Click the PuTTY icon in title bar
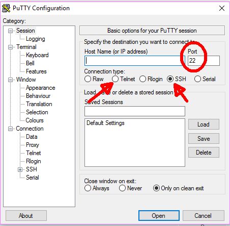 tap(6, 8)
